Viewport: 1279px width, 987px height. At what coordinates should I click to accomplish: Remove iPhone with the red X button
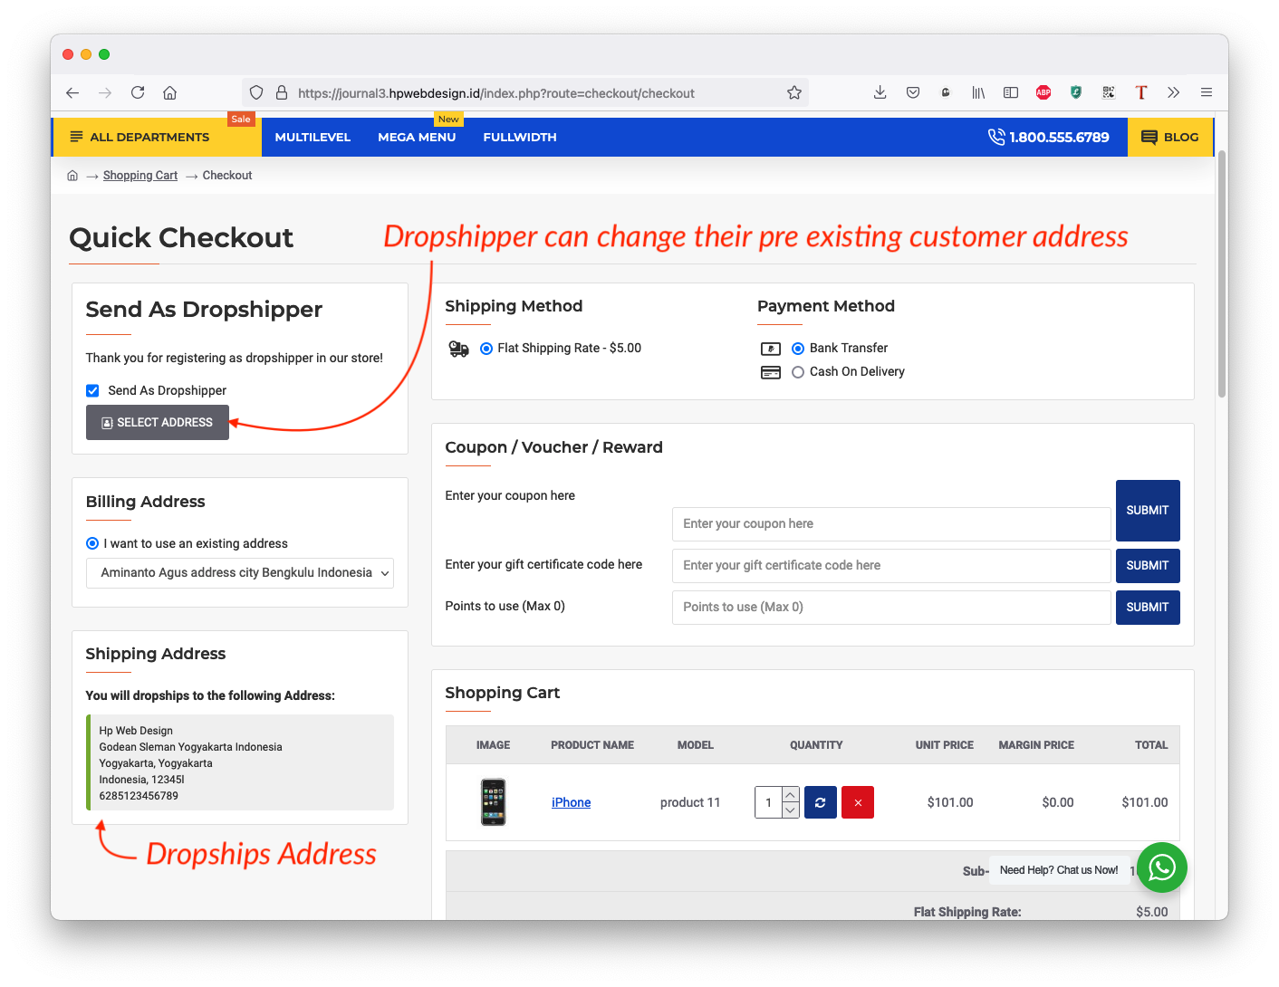[x=858, y=802]
